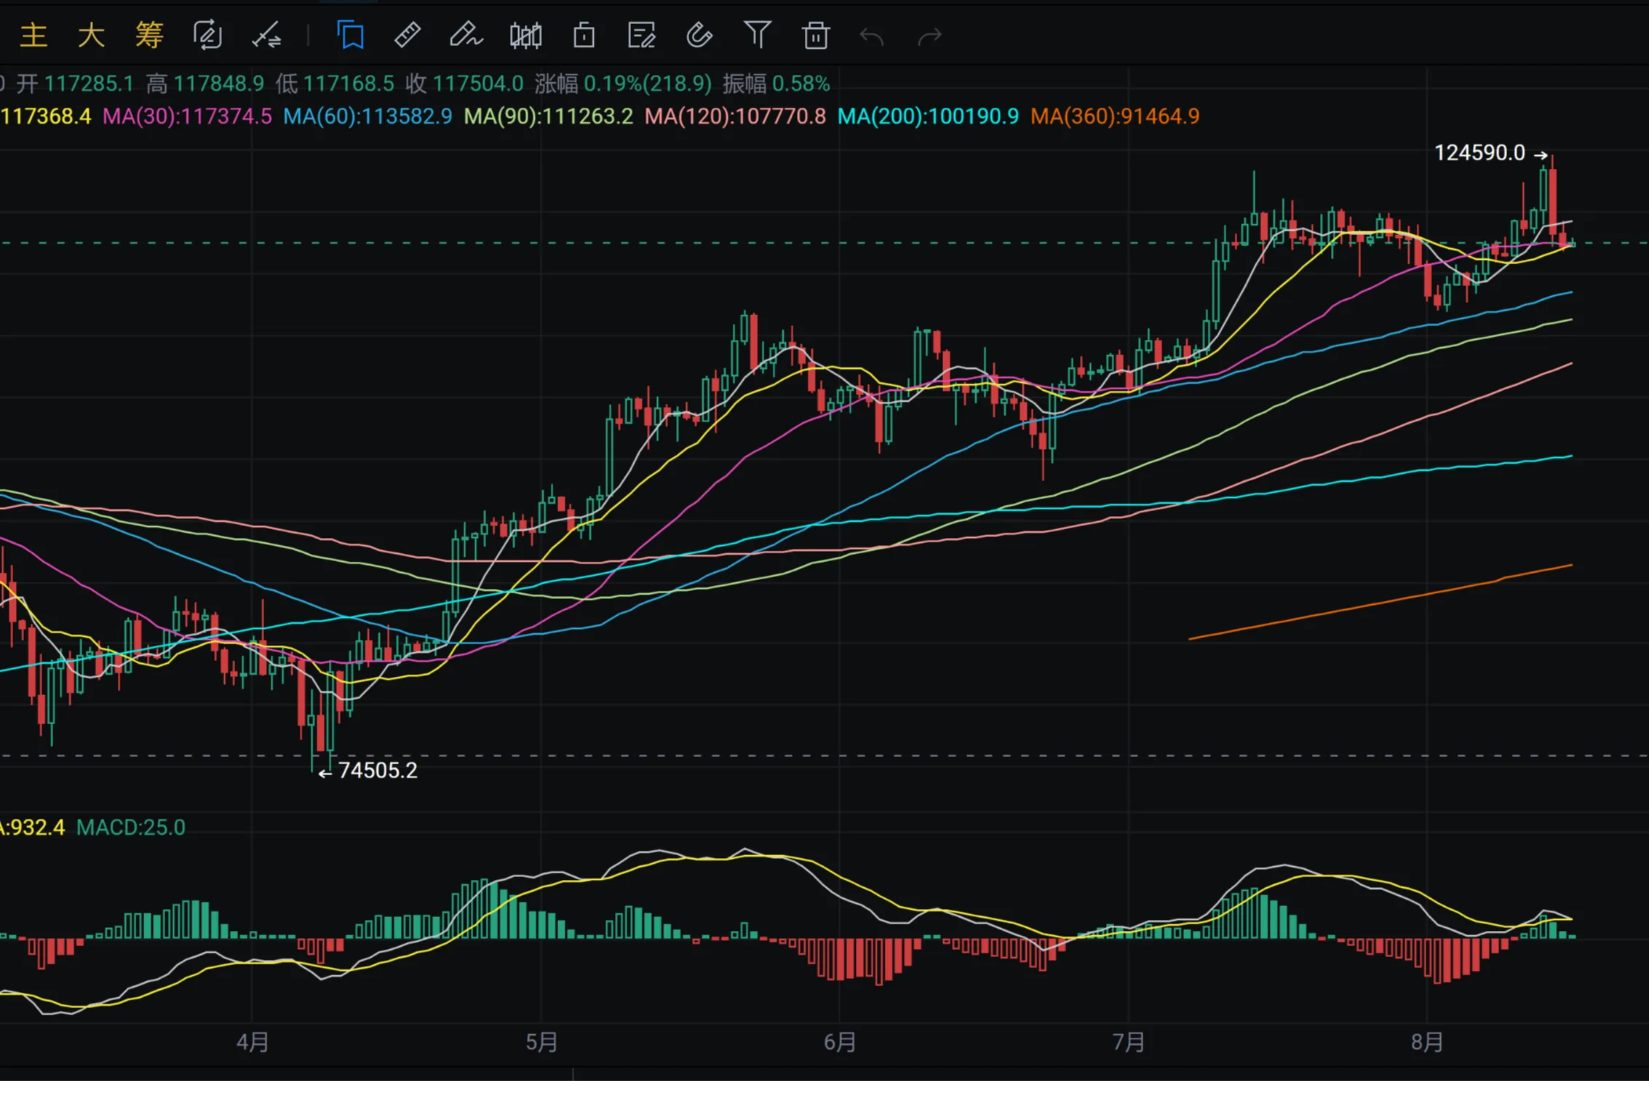Screen dimensions: 1649x1099
Task: Click the yellow 117368.4 MA value
Action: [45, 116]
